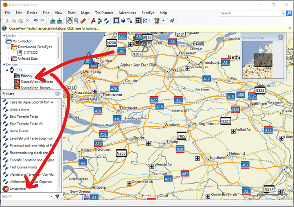Collapse Downloaded BirdsEye folder

point(8,47)
